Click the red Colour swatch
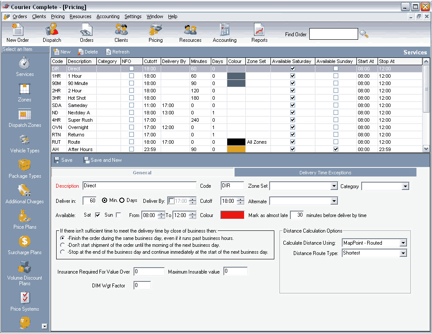432x334 pixels. pyautogui.click(x=232, y=215)
